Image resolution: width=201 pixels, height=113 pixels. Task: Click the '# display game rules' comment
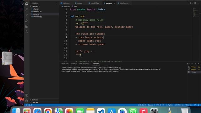click(x=89, y=20)
